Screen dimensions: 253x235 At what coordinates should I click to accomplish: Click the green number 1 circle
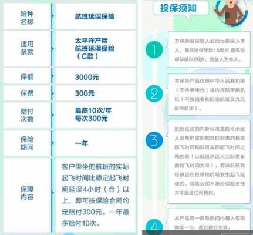tap(154, 49)
